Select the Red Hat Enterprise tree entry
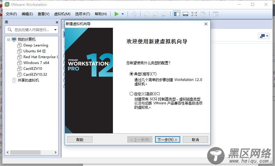Image resolution: width=275 pixels, height=166 pixels. [x=40, y=57]
